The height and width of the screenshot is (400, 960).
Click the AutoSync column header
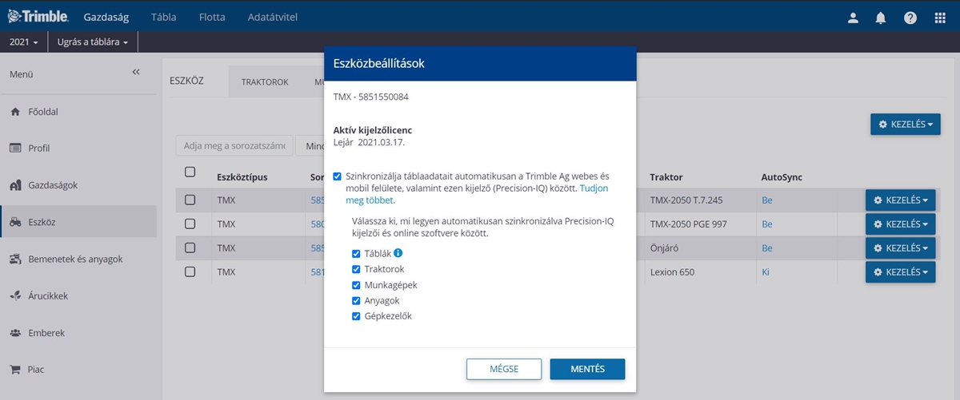782,176
